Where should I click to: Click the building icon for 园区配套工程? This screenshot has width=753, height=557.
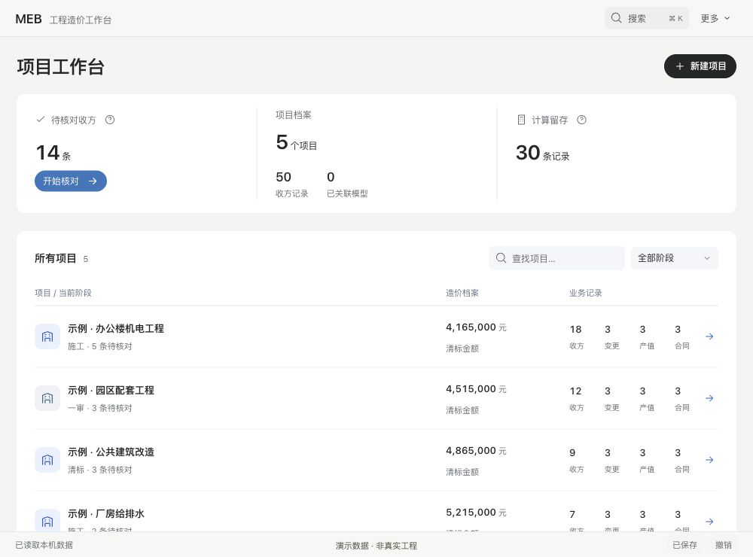click(47, 398)
